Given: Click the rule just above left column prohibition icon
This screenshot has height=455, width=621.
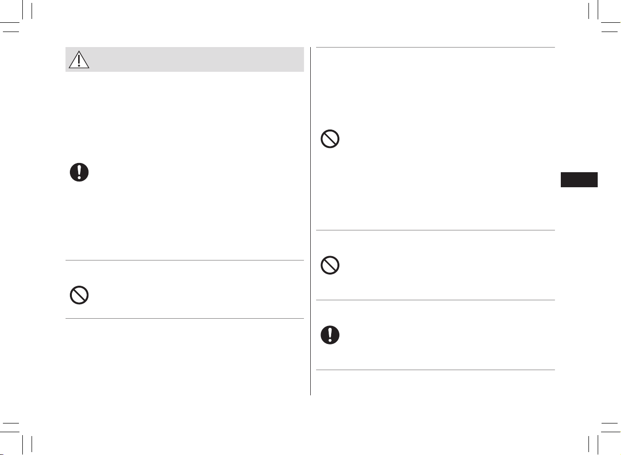Looking at the screenshot, I should pos(185,260).
